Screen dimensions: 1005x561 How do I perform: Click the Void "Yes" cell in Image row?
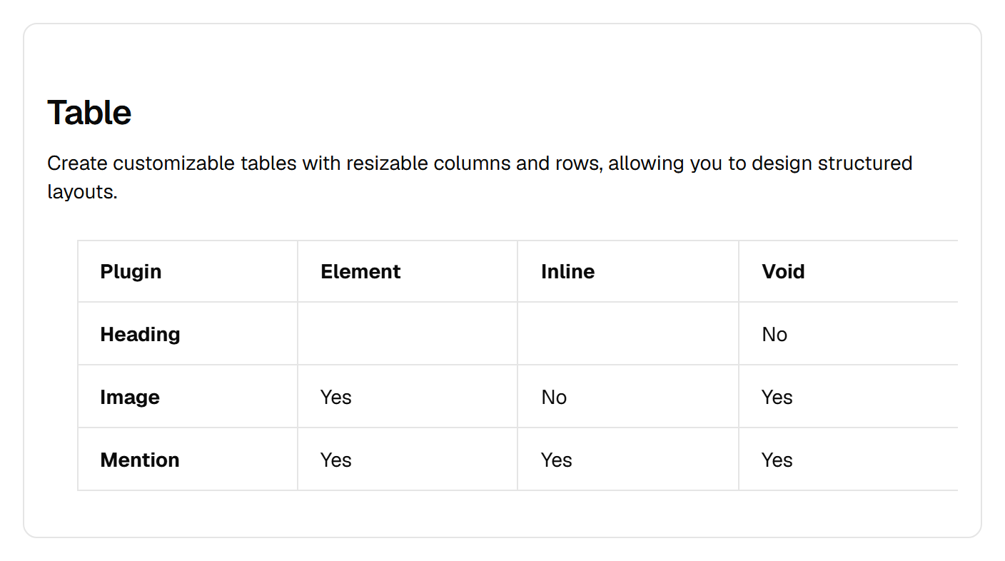point(848,396)
